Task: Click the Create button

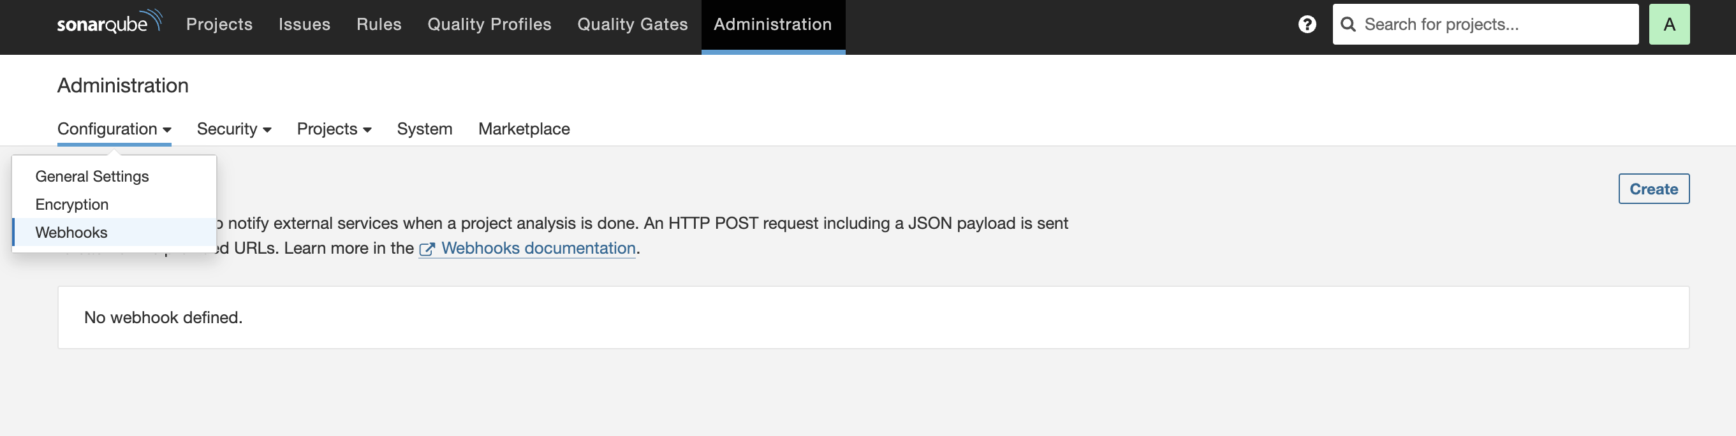Action: coord(1653,189)
